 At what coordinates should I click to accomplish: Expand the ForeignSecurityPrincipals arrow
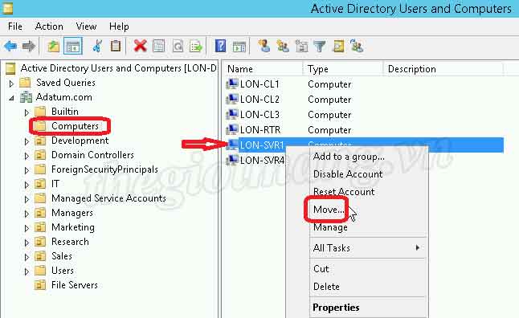coord(27,170)
